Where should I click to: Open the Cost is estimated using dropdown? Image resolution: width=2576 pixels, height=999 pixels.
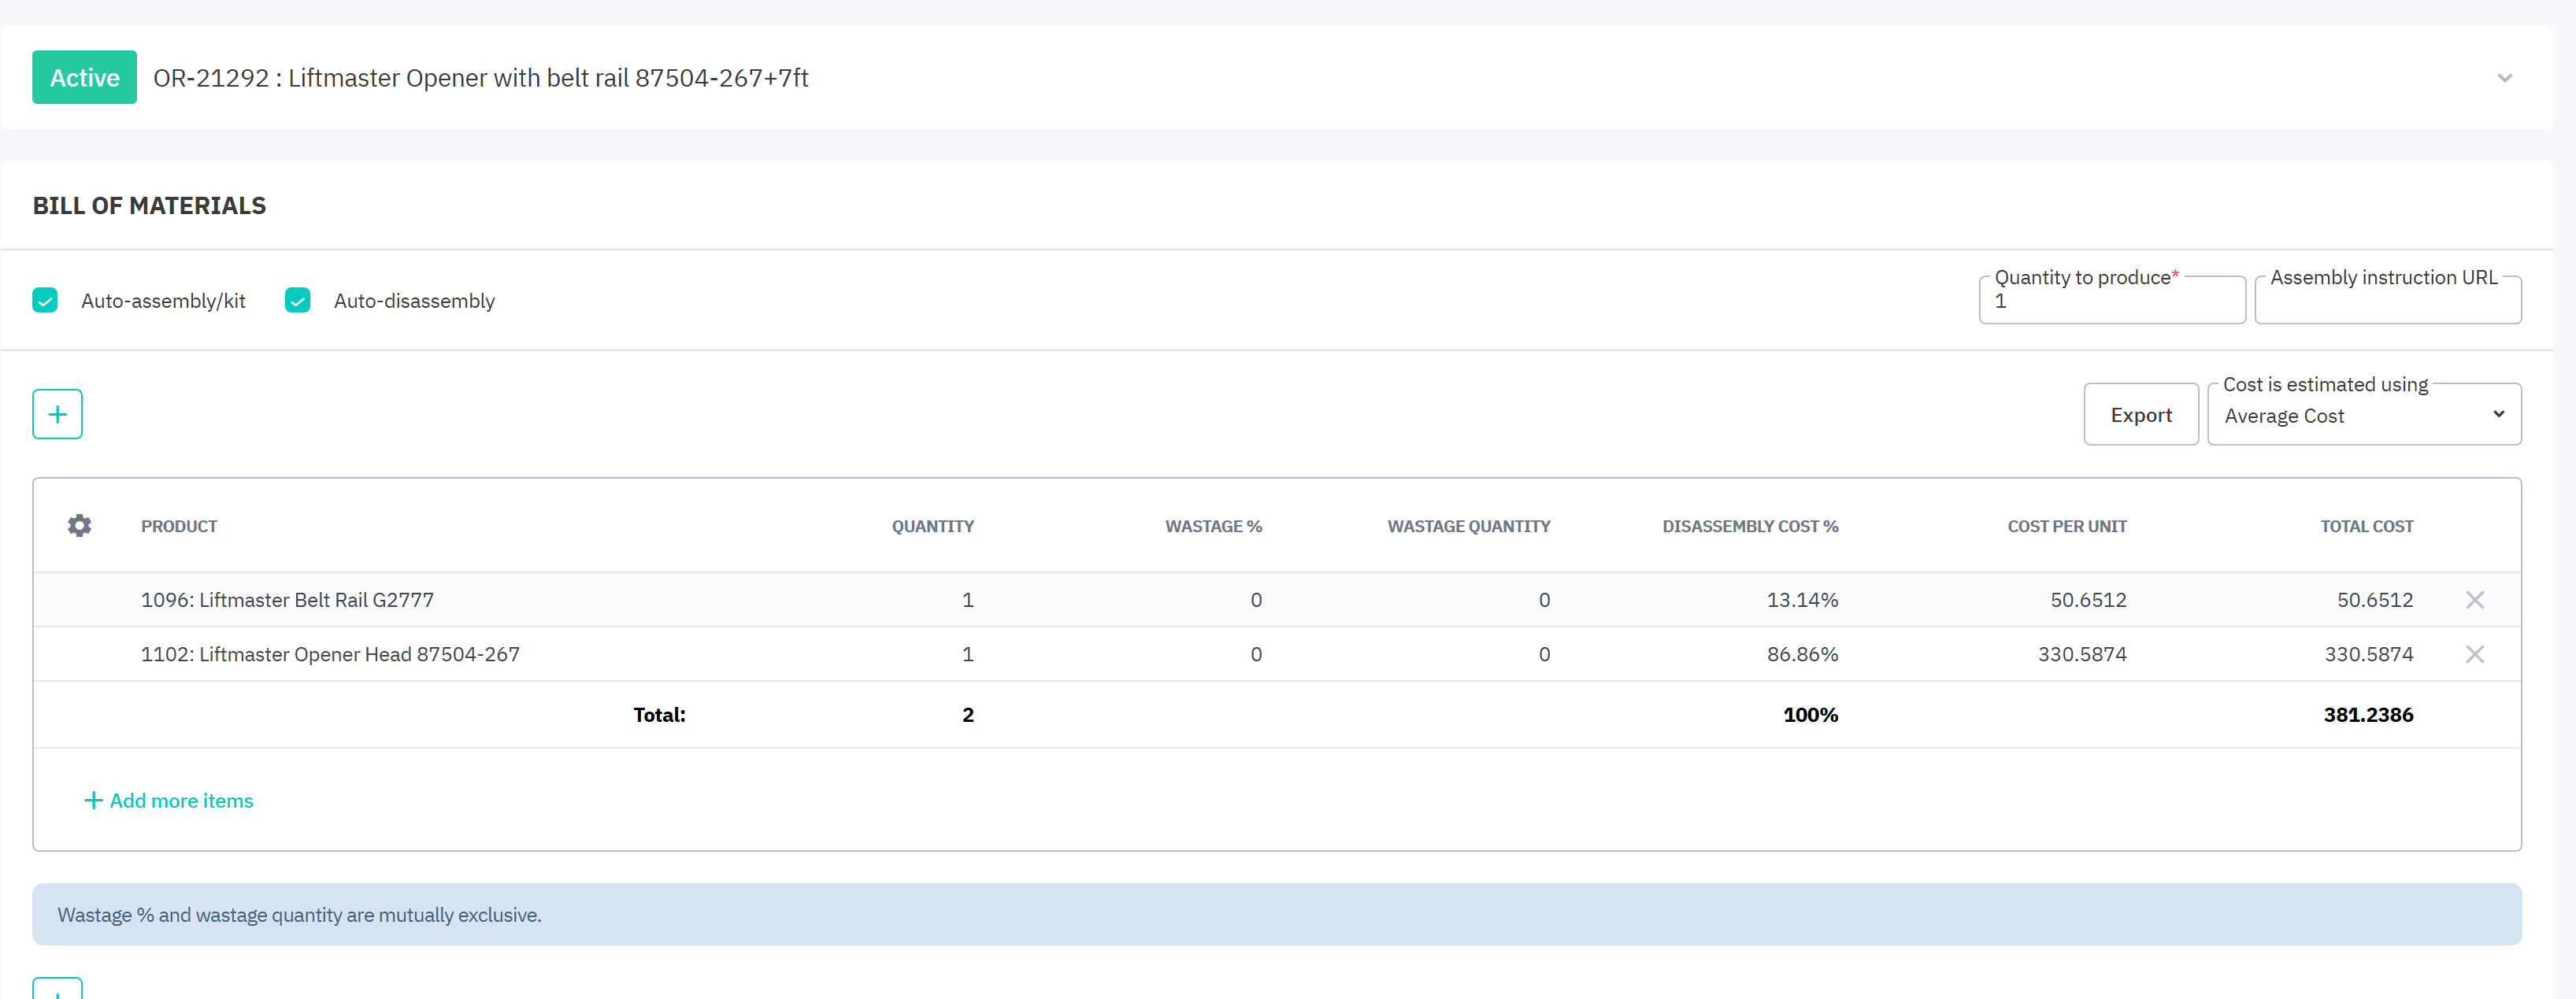2363,416
